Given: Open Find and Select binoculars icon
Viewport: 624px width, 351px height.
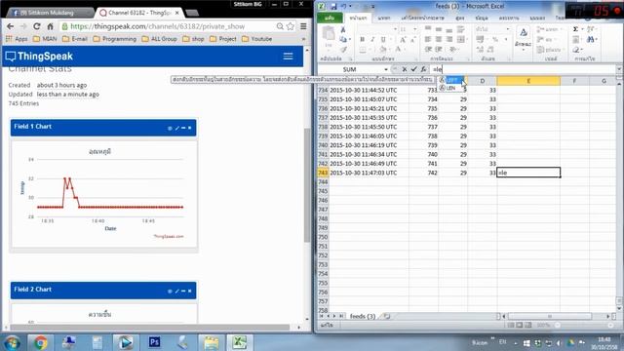Looking at the screenshot, I should click(591, 39).
